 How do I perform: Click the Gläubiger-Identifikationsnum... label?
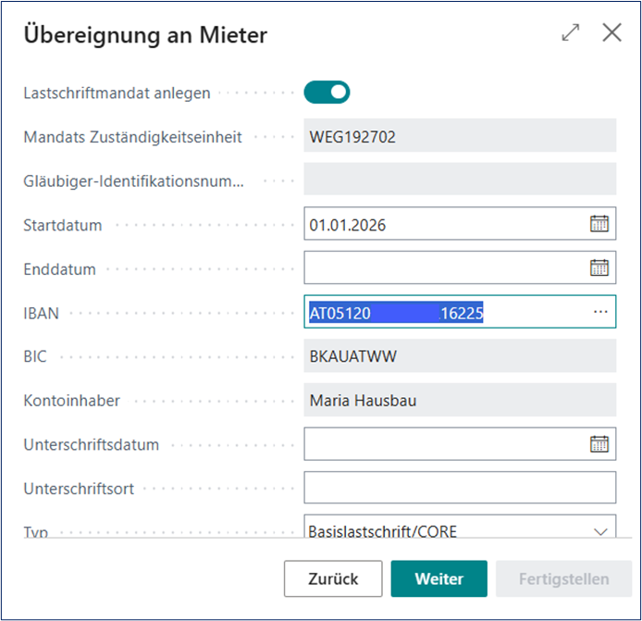coord(133,181)
